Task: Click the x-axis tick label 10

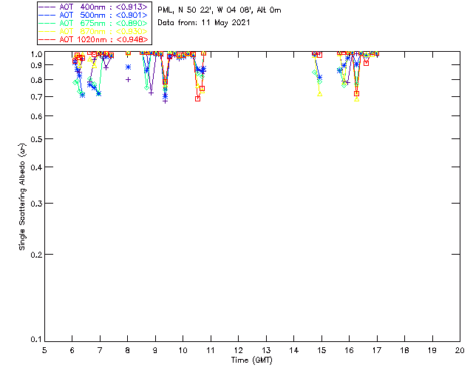Action: pos(183,350)
